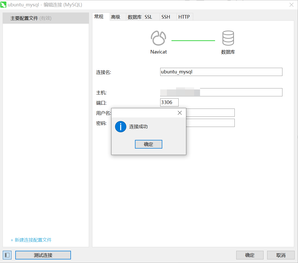Viewport: 298px width, 263px height.
Task: Switch to the SSH tab
Action: pyautogui.click(x=168, y=17)
